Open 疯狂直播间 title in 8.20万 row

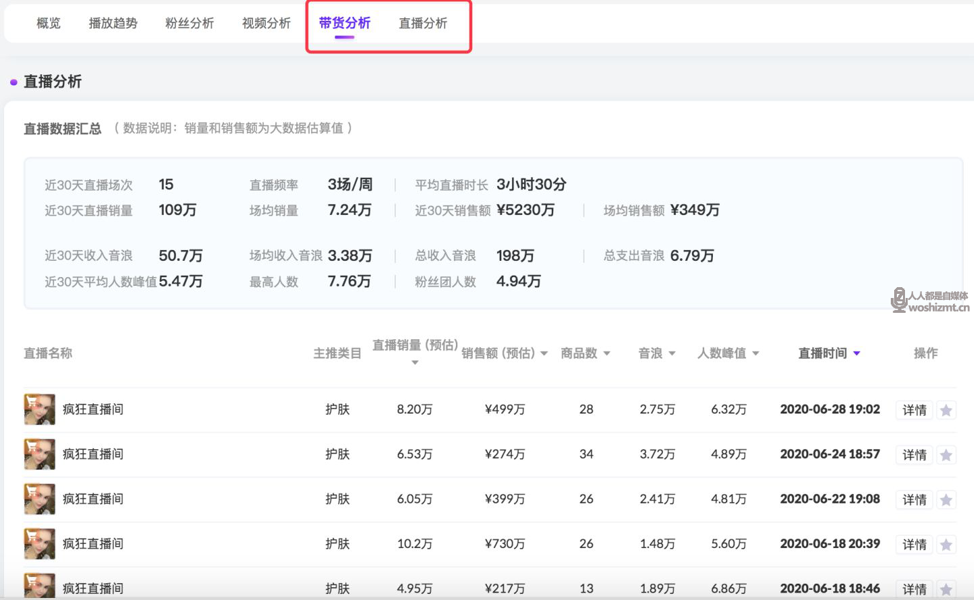tap(93, 409)
